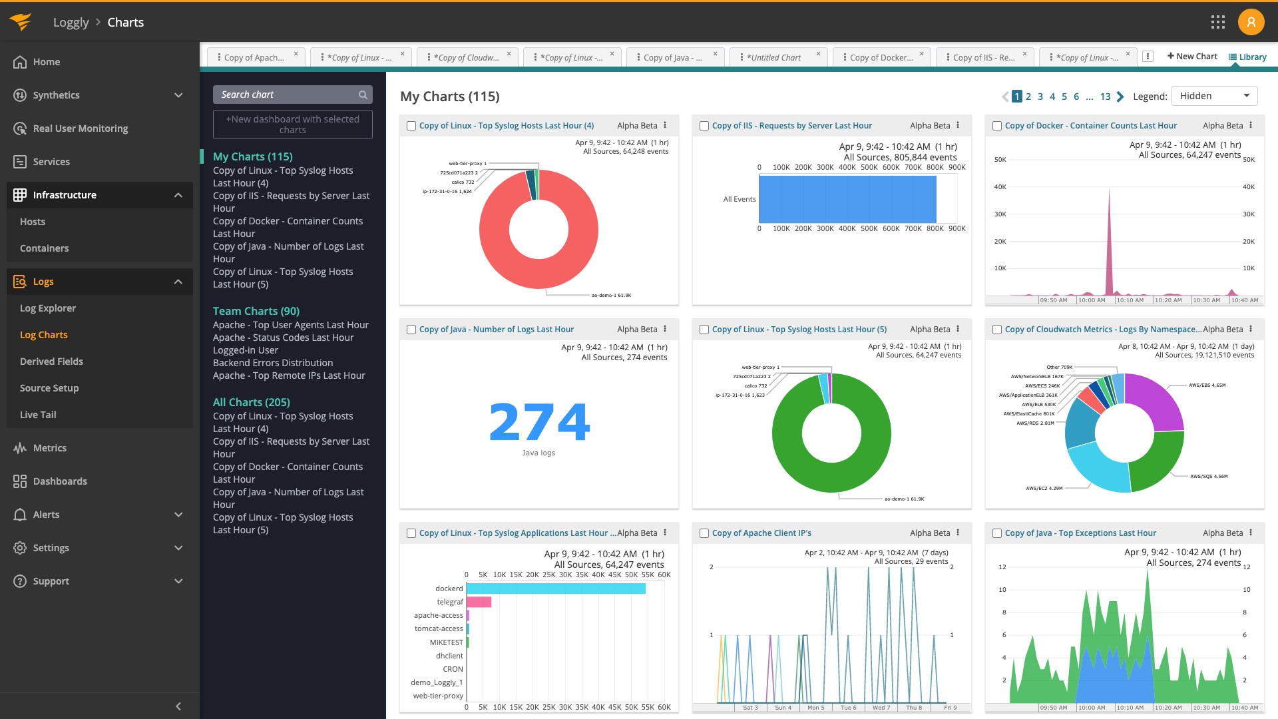Open the Copy of Docker tab
Image resolution: width=1278 pixels, height=719 pixels.
[881, 57]
